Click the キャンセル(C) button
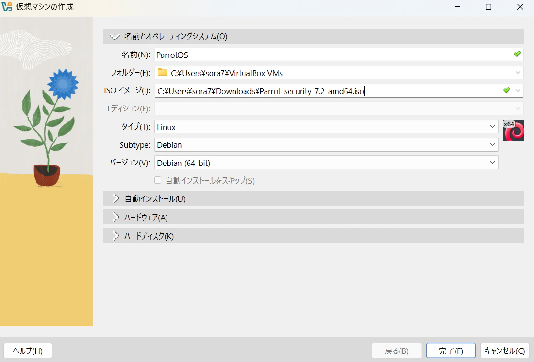 coord(505,351)
